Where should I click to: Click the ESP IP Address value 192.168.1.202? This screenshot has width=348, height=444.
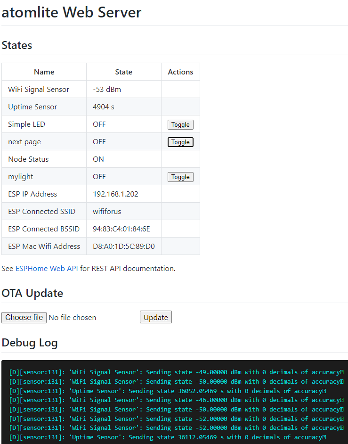[115, 194]
